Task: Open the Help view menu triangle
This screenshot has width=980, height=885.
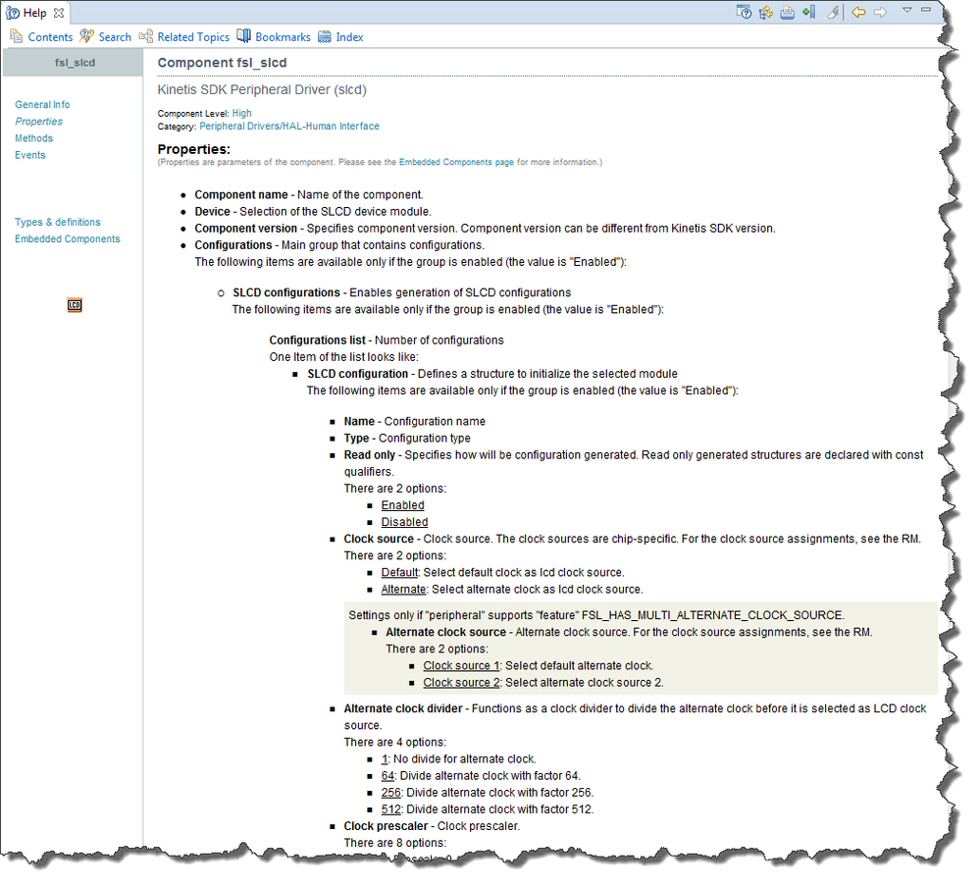Action: pos(906,10)
